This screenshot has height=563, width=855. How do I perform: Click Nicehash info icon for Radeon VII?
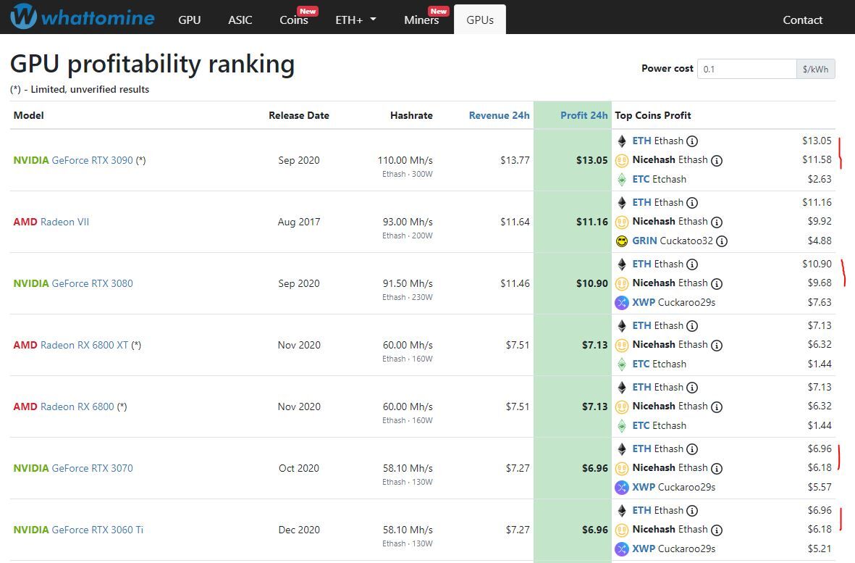coord(717,222)
